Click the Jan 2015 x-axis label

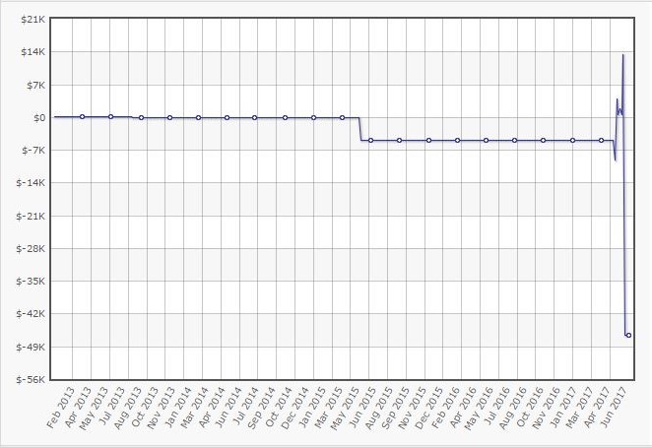[312, 408]
